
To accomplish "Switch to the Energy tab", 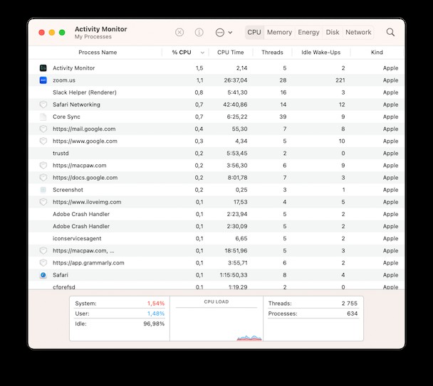I will [x=308, y=32].
